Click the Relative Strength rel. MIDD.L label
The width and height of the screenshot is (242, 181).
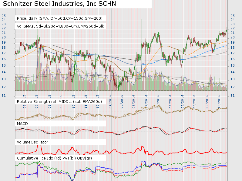click(59, 102)
